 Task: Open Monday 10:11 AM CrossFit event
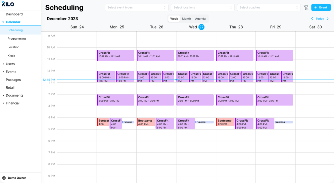(116, 55)
